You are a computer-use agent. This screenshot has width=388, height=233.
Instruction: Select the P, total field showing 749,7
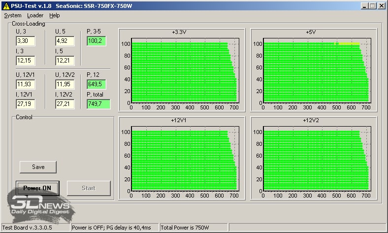pos(98,104)
